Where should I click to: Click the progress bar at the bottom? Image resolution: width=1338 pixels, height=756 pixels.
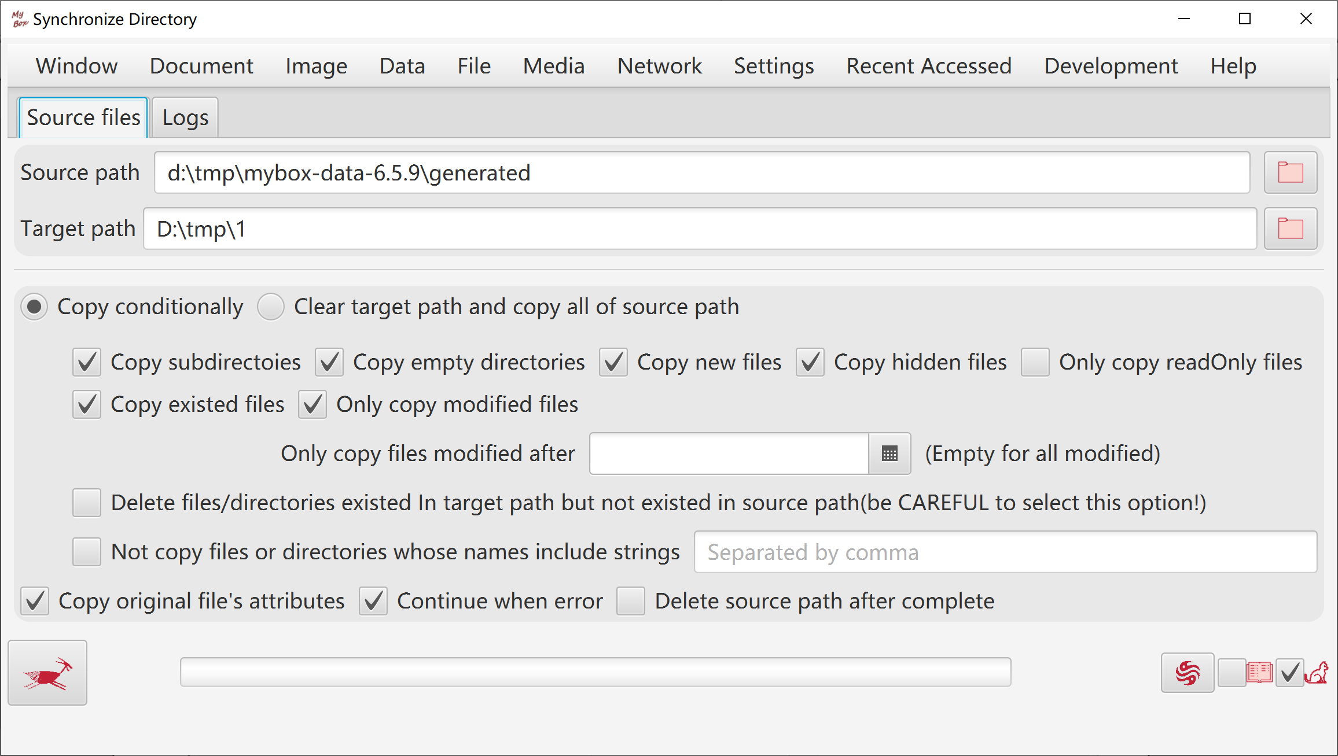(x=596, y=672)
